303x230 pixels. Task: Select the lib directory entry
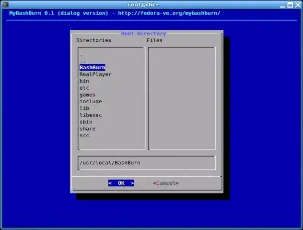tap(84, 108)
